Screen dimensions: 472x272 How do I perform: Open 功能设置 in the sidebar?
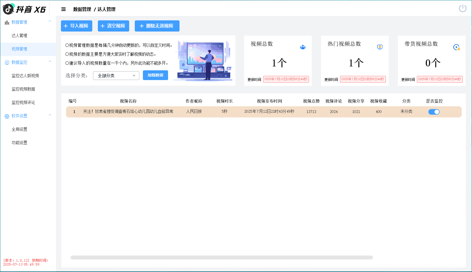pos(28,143)
